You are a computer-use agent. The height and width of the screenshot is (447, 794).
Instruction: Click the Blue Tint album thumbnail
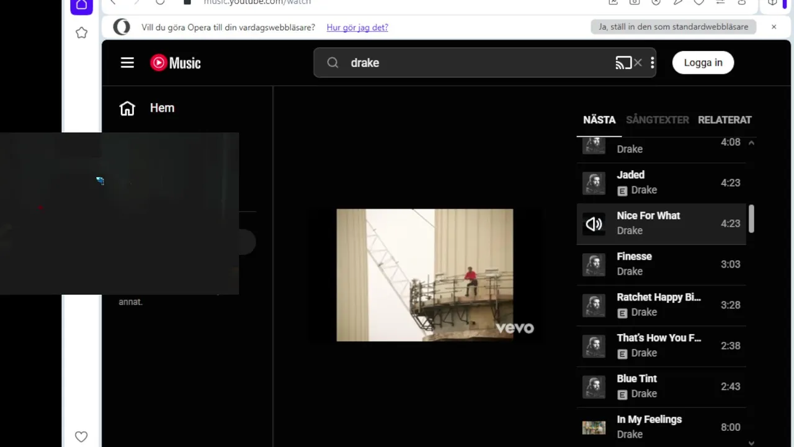594,386
